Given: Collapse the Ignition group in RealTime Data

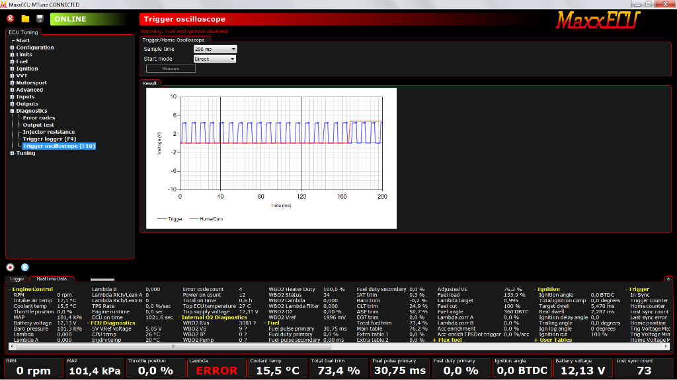Looking at the screenshot, I should click(536, 290).
